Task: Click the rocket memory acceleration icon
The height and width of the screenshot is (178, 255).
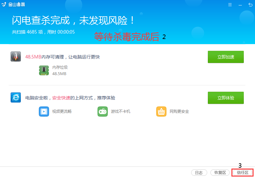Action: pos(16,57)
